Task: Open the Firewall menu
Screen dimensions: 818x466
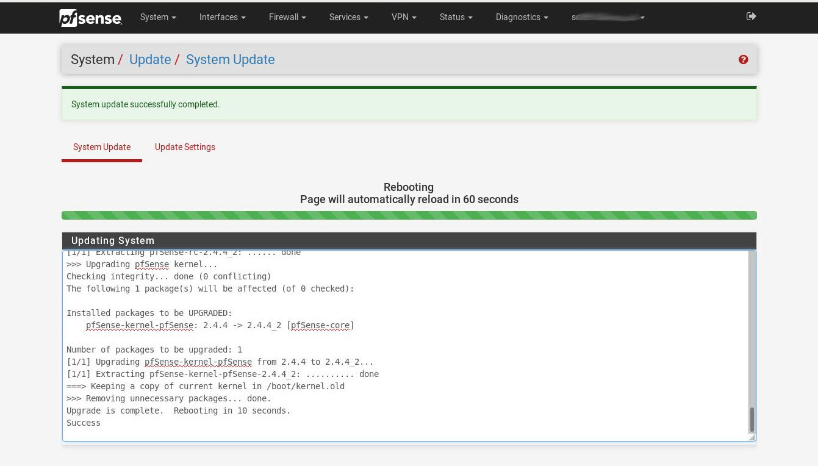Action: (287, 17)
